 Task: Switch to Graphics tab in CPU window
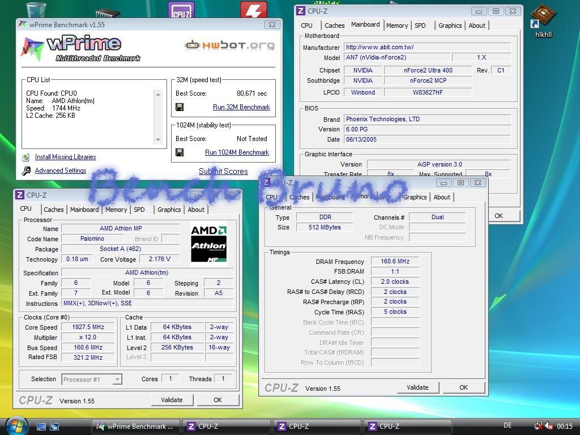click(169, 210)
